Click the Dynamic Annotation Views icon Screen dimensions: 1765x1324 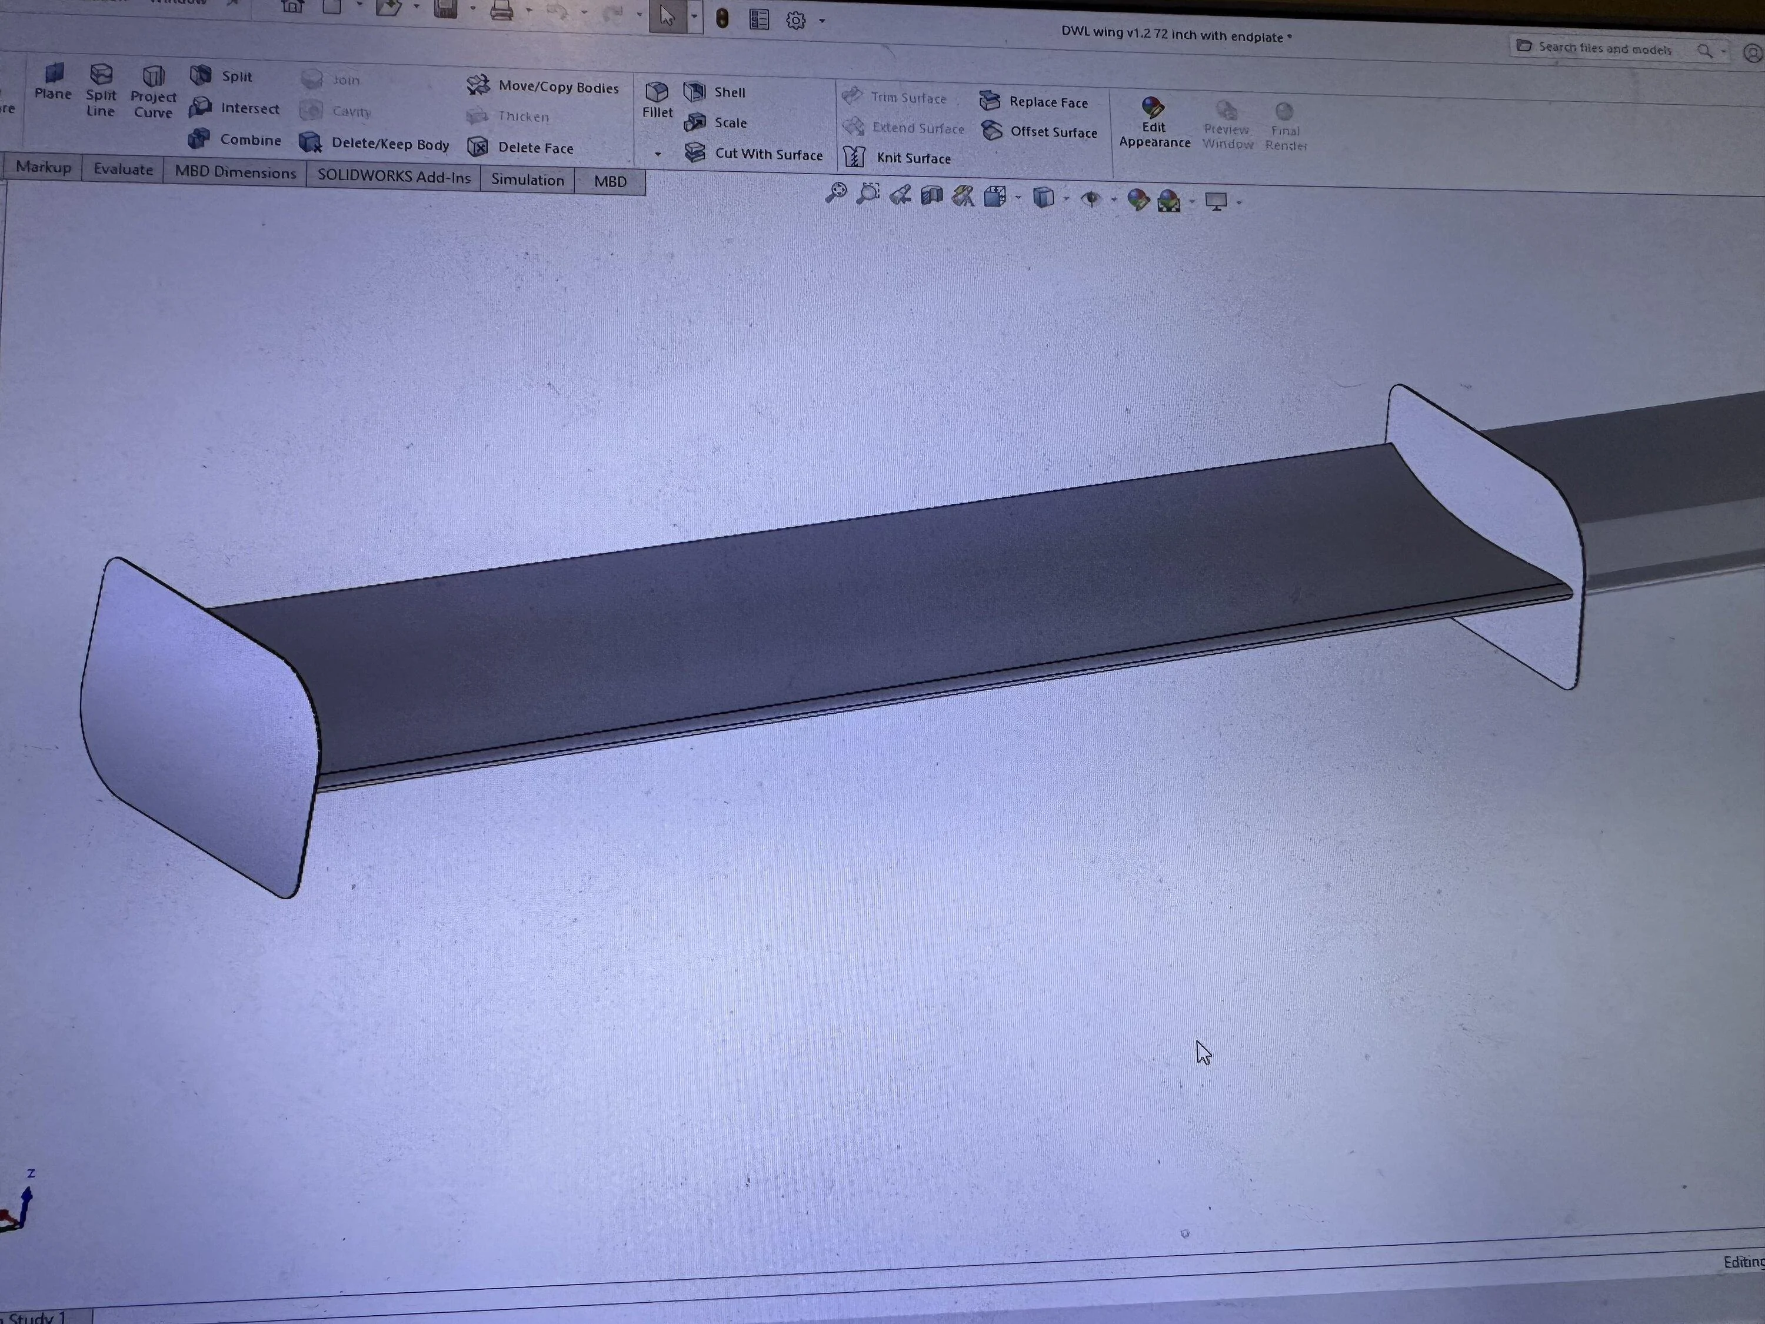963,197
